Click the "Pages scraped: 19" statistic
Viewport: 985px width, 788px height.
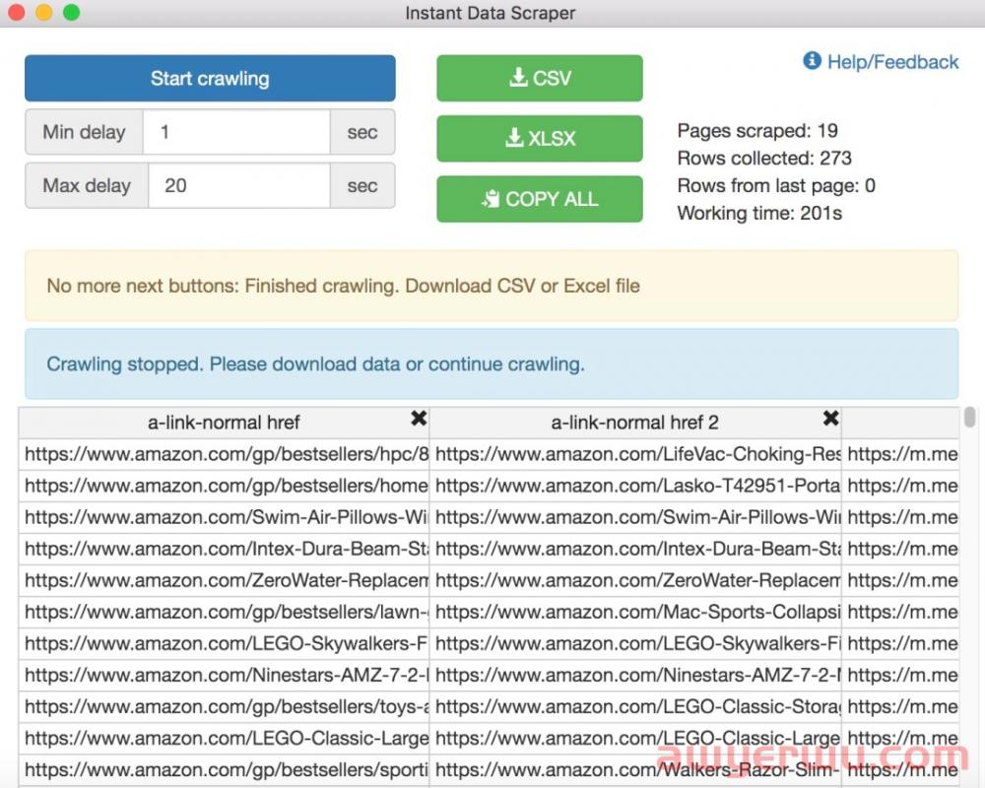757,131
